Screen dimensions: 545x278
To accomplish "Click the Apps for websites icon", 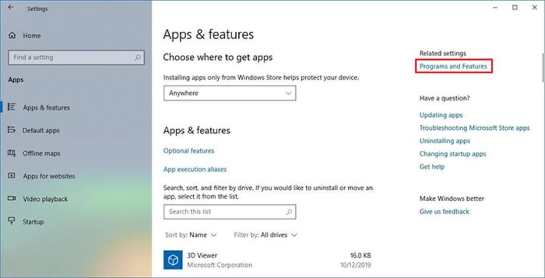I will point(12,176).
